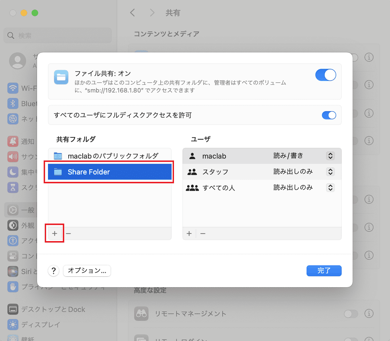The image size is (390, 341).
Task: Click the File Sharing folder icon
Action: (x=61, y=77)
